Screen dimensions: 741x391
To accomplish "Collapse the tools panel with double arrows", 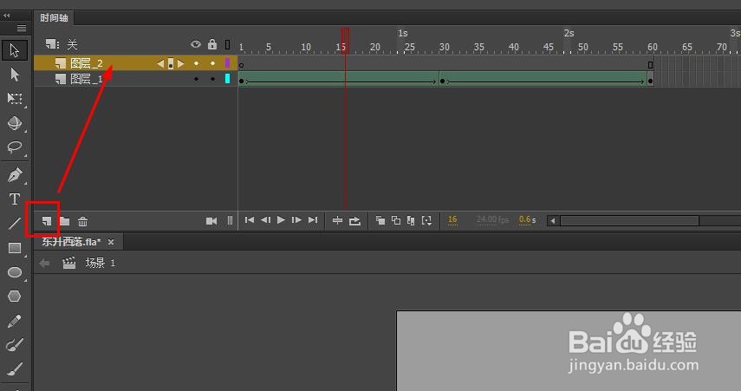I will (7, 16).
